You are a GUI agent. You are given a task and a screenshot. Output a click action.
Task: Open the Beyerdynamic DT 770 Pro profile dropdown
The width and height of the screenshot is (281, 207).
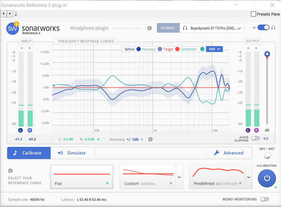(212, 28)
